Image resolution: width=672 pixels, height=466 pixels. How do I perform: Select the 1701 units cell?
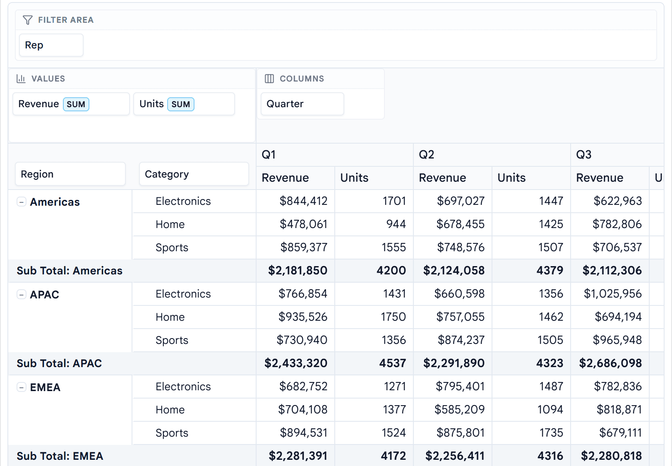point(374,201)
